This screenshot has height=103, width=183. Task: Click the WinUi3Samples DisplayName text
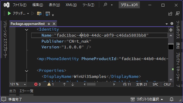tap(90, 76)
